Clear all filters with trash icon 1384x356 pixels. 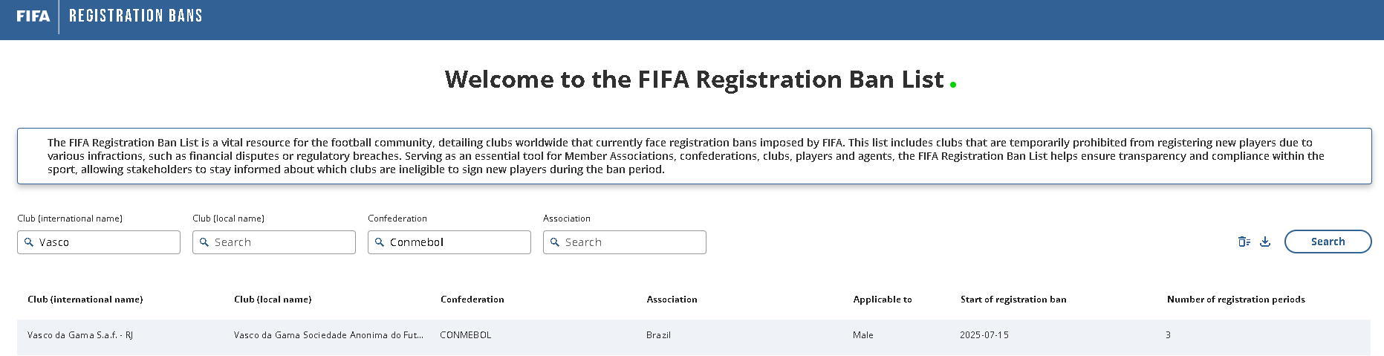tap(1244, 242)
